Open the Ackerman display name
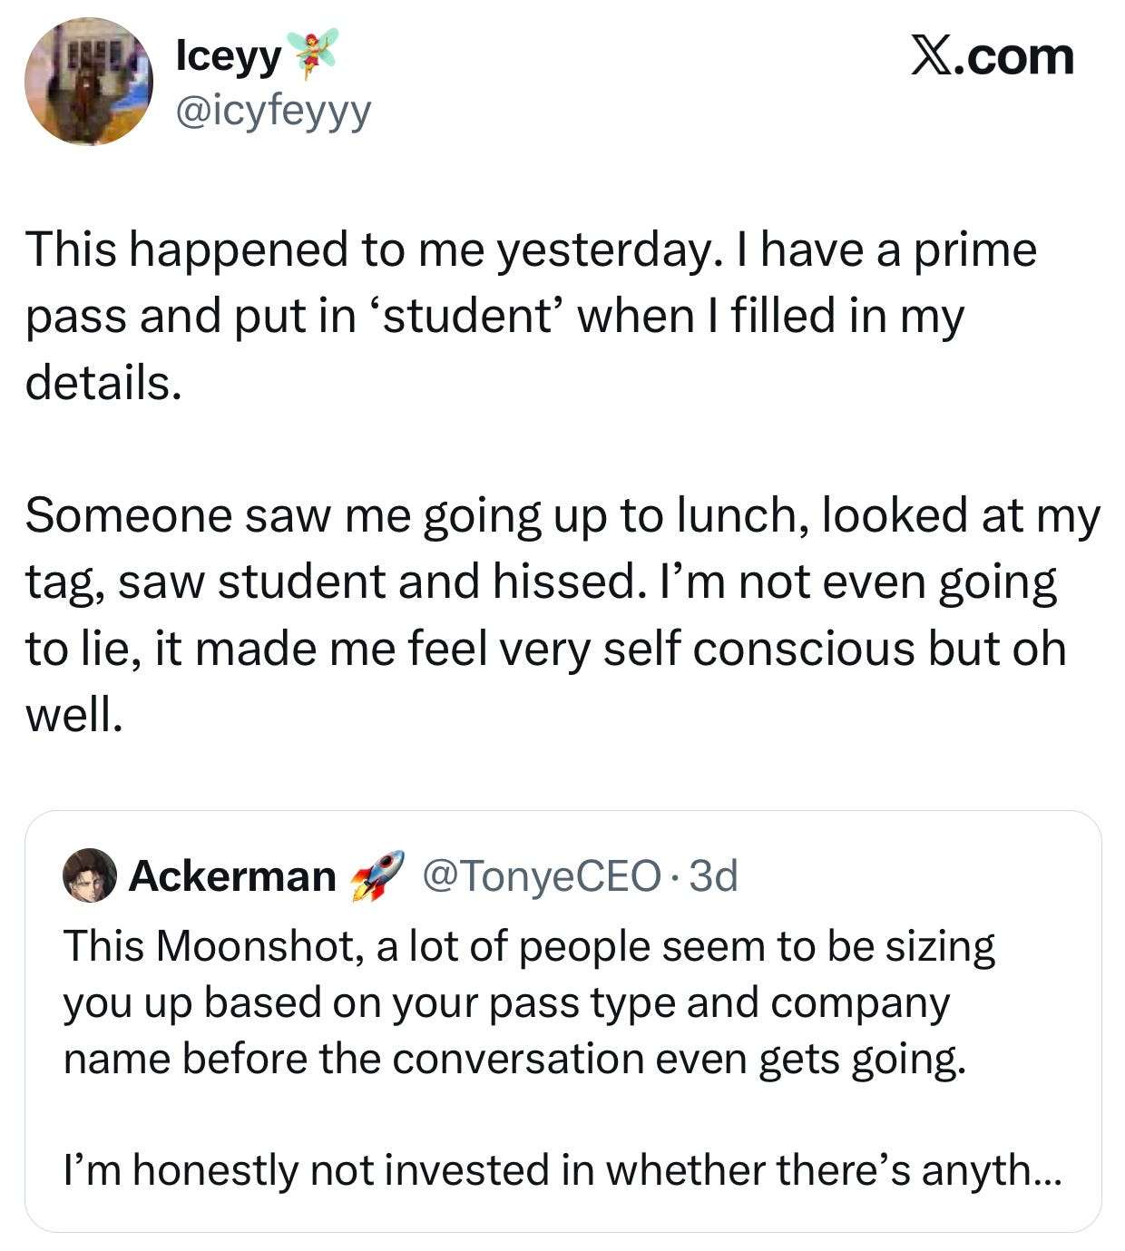1125x1251 pixels. (232, 876)
